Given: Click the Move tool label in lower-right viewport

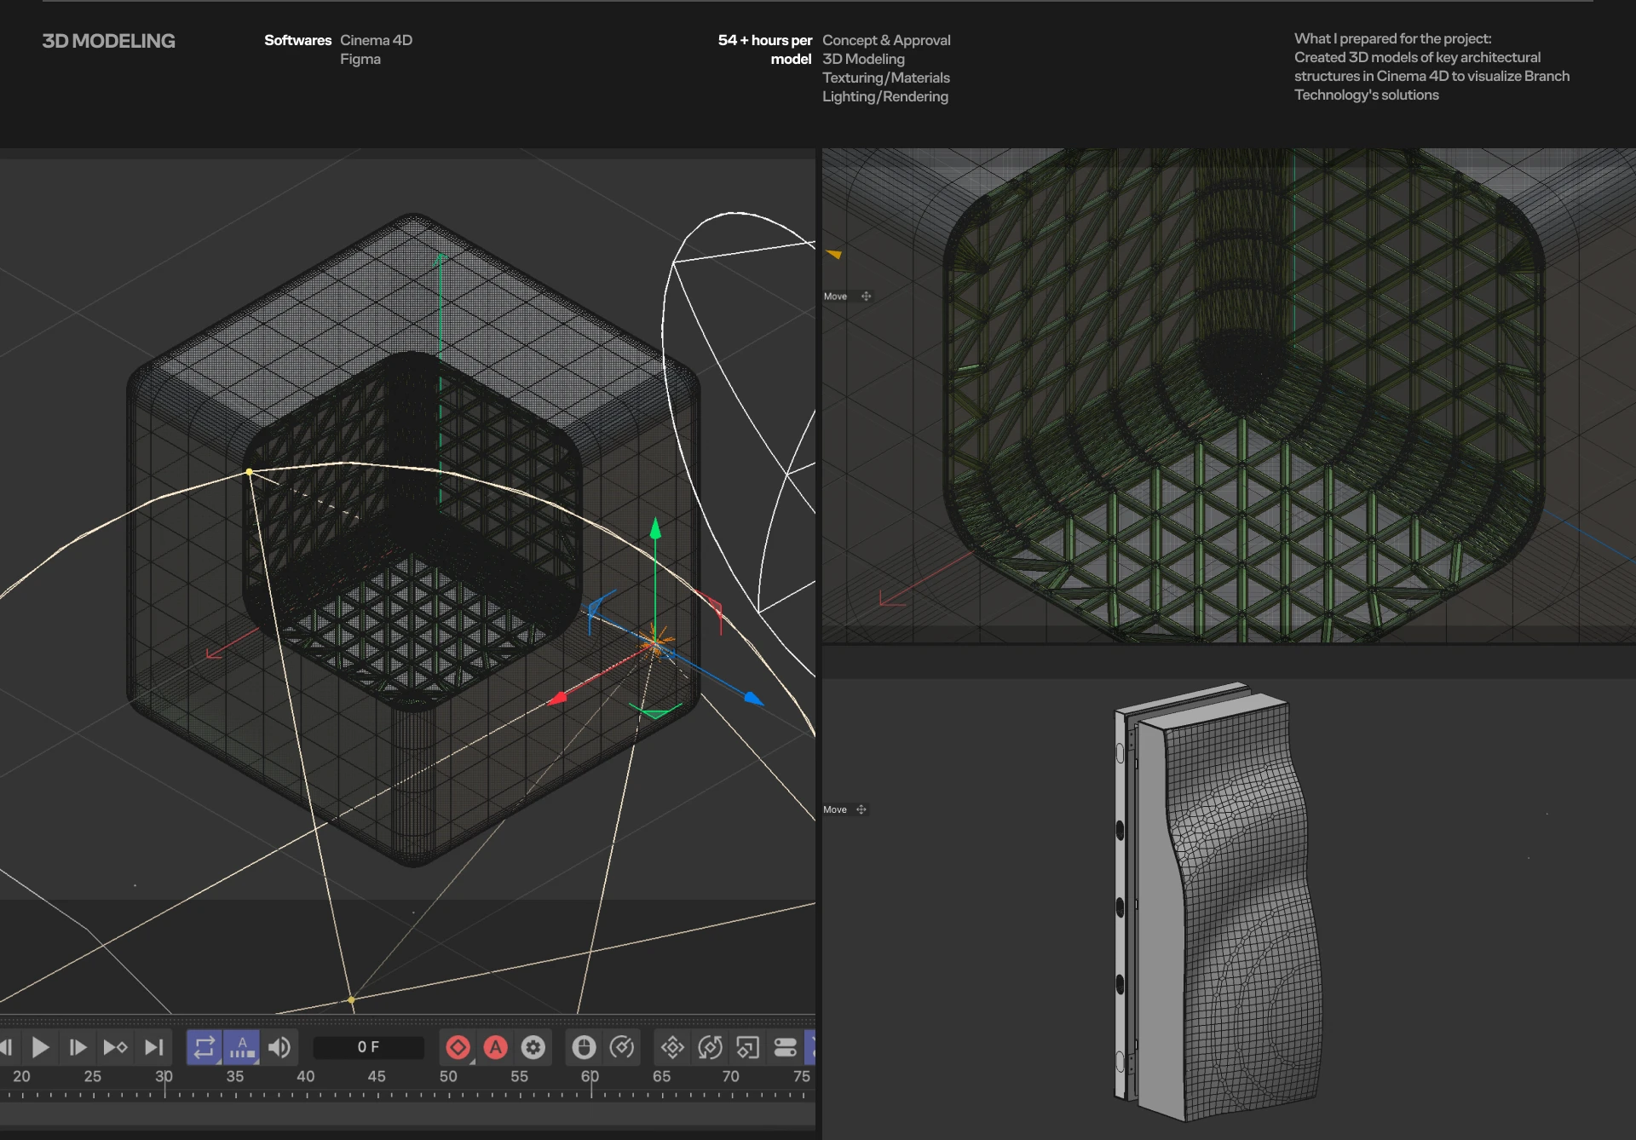Looking at the screenshot, I should [x=835, y=809].
